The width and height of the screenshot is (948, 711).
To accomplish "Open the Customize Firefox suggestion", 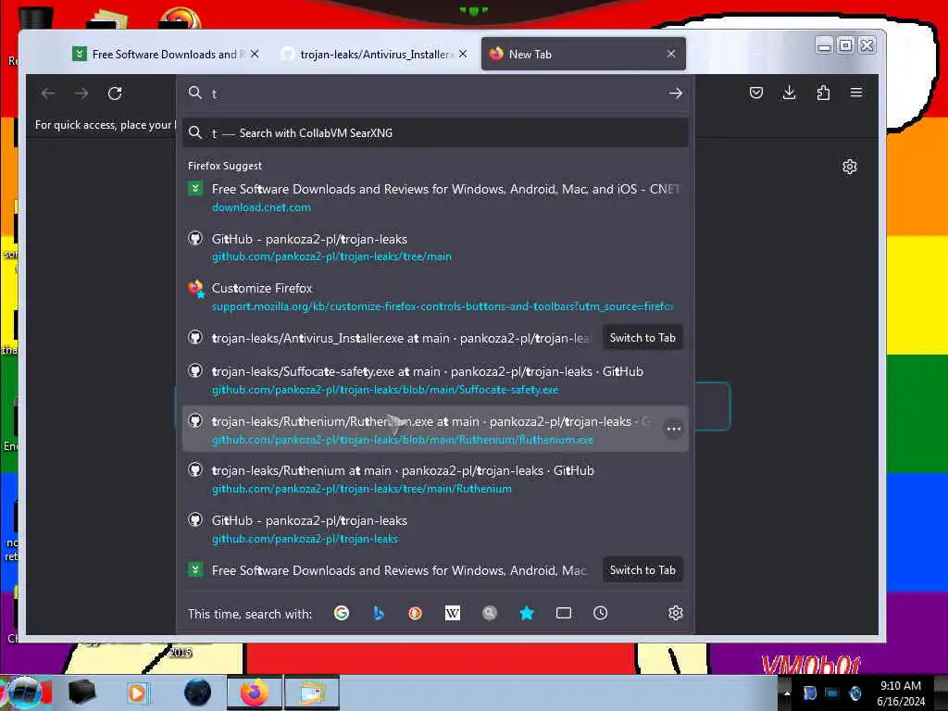I will coord(435,297).
